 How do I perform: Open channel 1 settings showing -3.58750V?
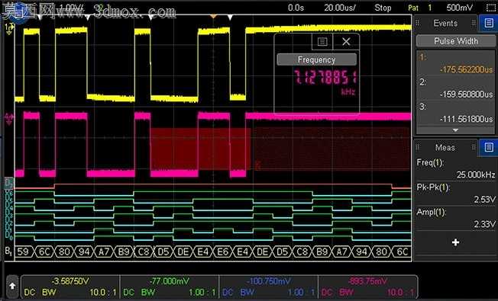click(70, 287)
